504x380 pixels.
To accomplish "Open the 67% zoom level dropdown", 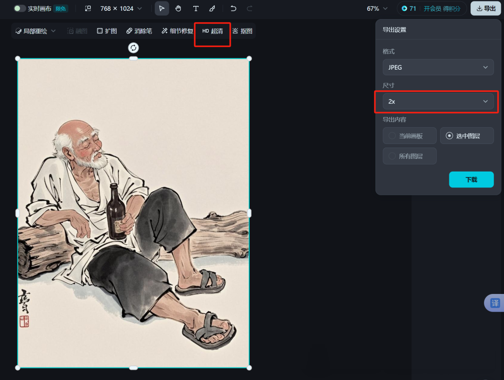I will 377,8.
